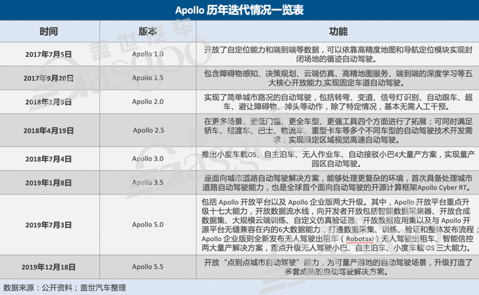This screenshot has width=479, height=295.
Task: Click the date cell '2018年4月19日'
Action: click(48, 131)
